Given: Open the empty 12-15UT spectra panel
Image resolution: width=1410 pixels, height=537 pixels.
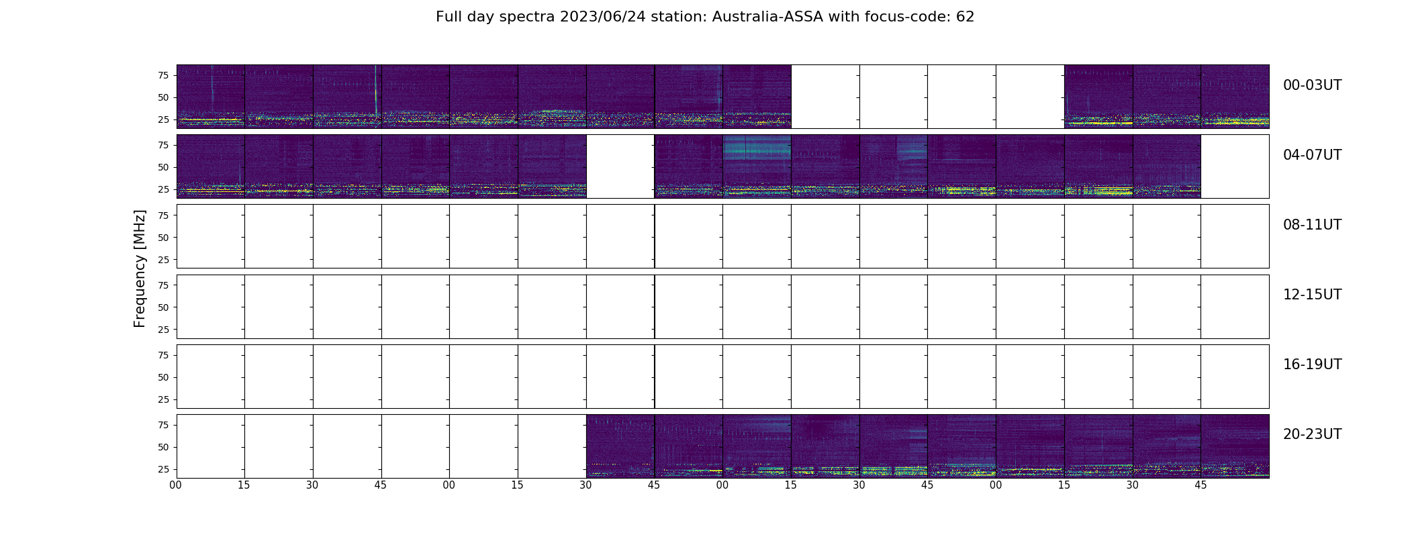Looking at the screenshot, I should coord(722,306).
